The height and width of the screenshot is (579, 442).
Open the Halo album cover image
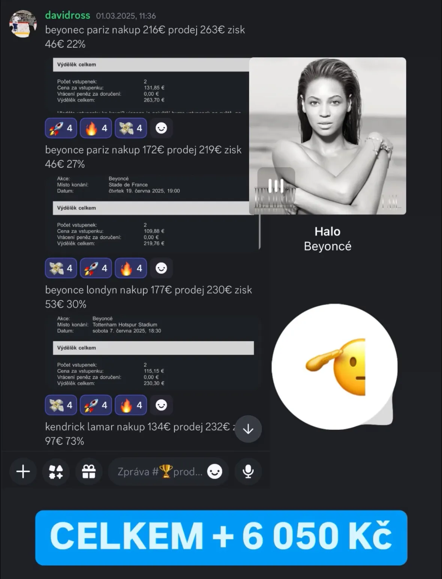point(328,136)
